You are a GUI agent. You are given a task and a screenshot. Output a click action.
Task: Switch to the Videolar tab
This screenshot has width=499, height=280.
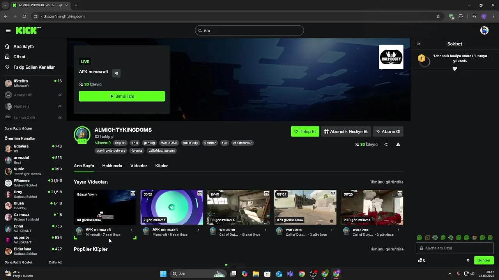[139, 166]
